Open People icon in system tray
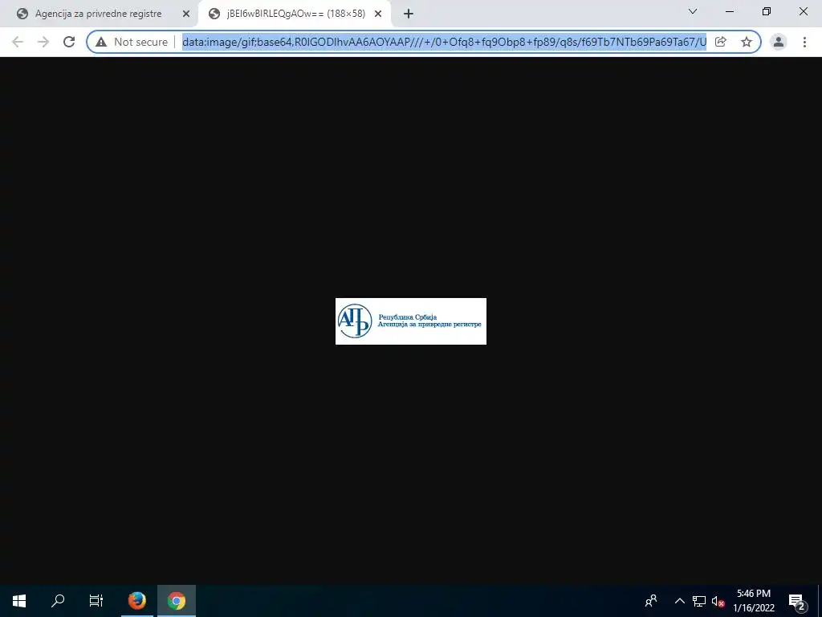The width and height of the screenshot is (822, 617). pos(651,601)
